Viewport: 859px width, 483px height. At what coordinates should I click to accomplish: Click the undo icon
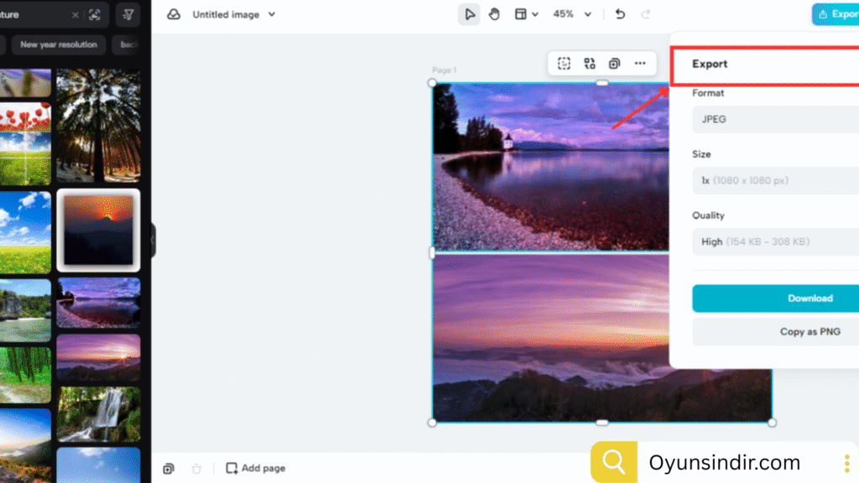pos(621,14)
